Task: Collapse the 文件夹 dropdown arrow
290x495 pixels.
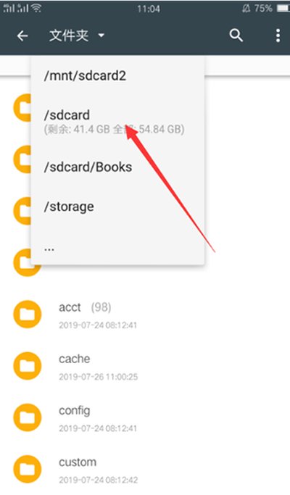Action: 101,36
